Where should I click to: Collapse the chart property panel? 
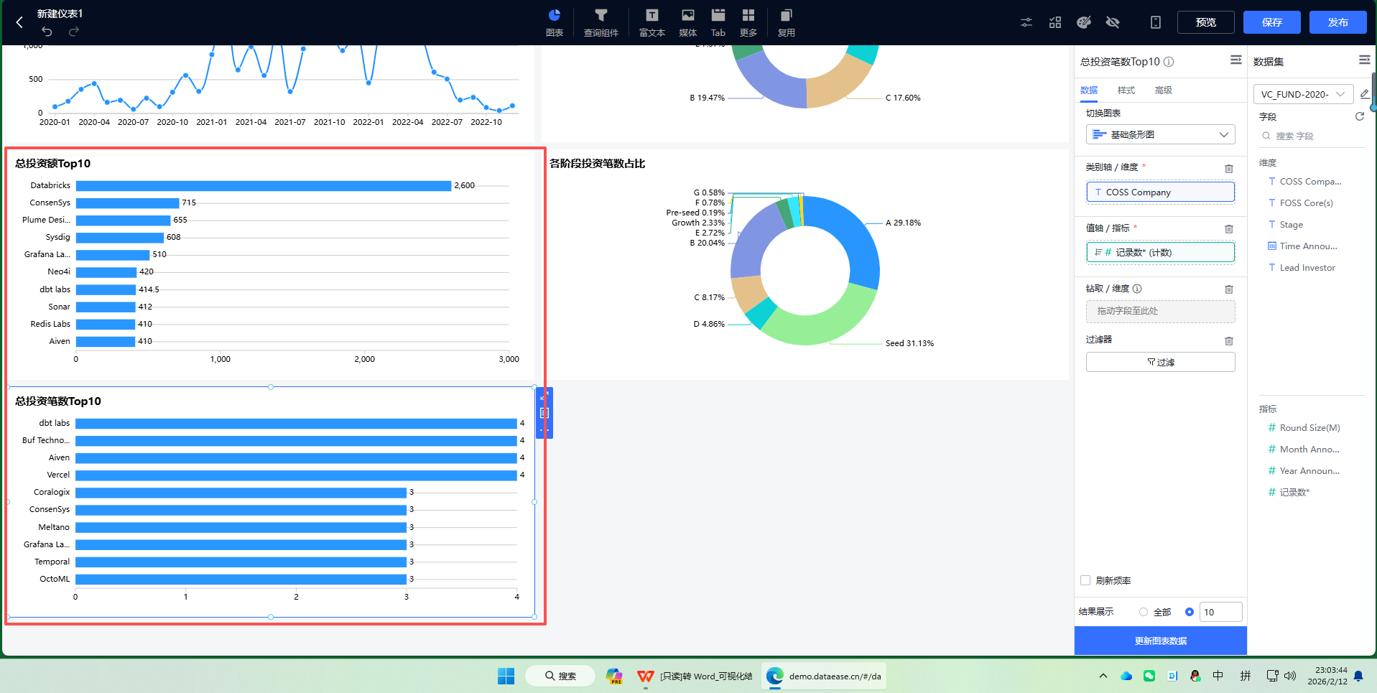click(x=1236, y=60)
